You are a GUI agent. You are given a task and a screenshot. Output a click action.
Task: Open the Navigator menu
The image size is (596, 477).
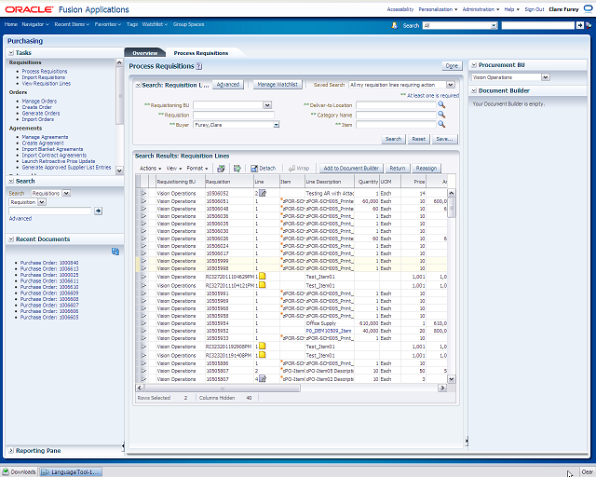[35, 24]
